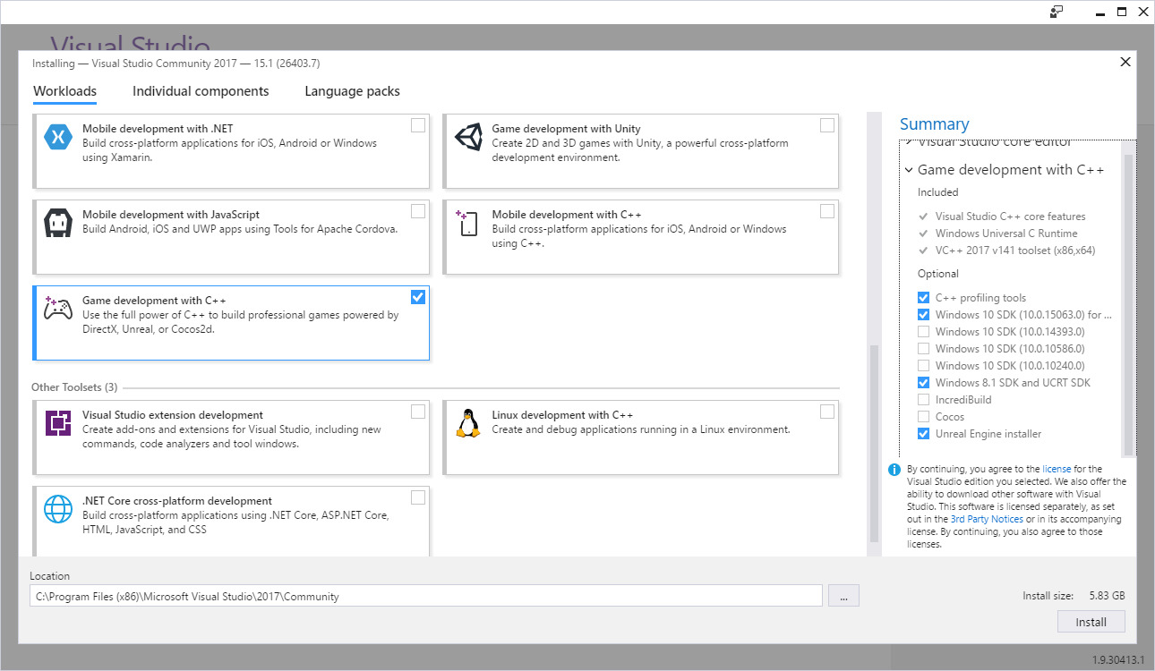This screenshot has height=671, width=1155.
Task: Click the VC++ 2017 v141 toolset entry
Action: pos(1015,251)
